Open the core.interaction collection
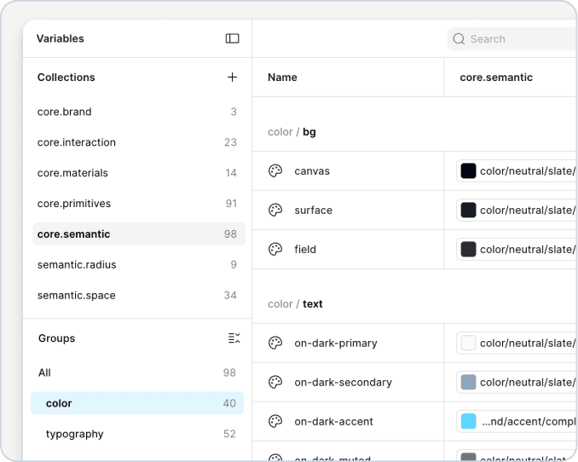 139,142
